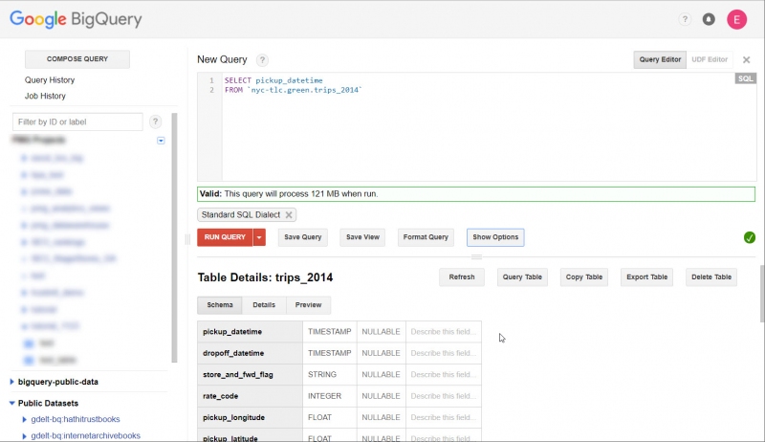Click the Google BigQuery logo

point(76,19)
